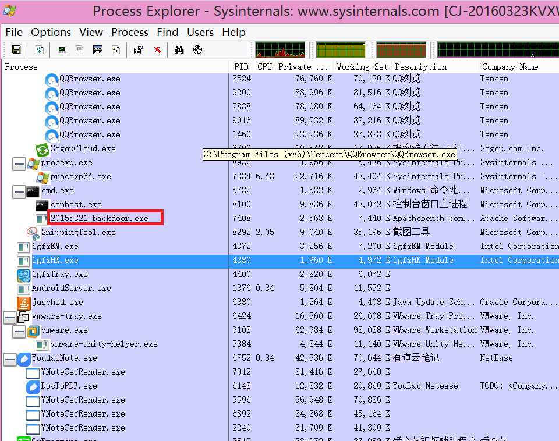Click the YoudaoNote.exe blue icon
This screenshot has width=559, height=441.
pyautogui.click(x=24, y=359)
